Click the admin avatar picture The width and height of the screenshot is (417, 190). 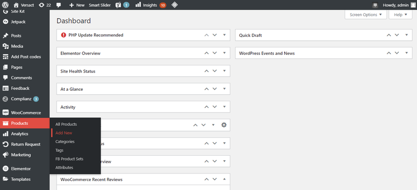(412, 5)
